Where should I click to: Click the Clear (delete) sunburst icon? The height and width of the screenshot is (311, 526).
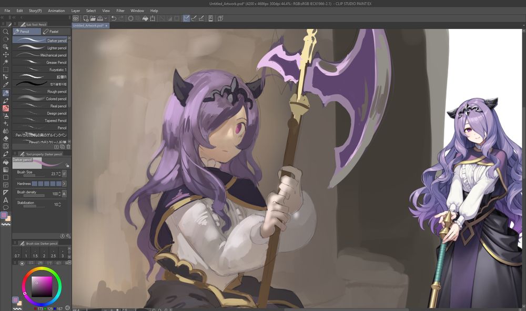[x=130, y=18]
